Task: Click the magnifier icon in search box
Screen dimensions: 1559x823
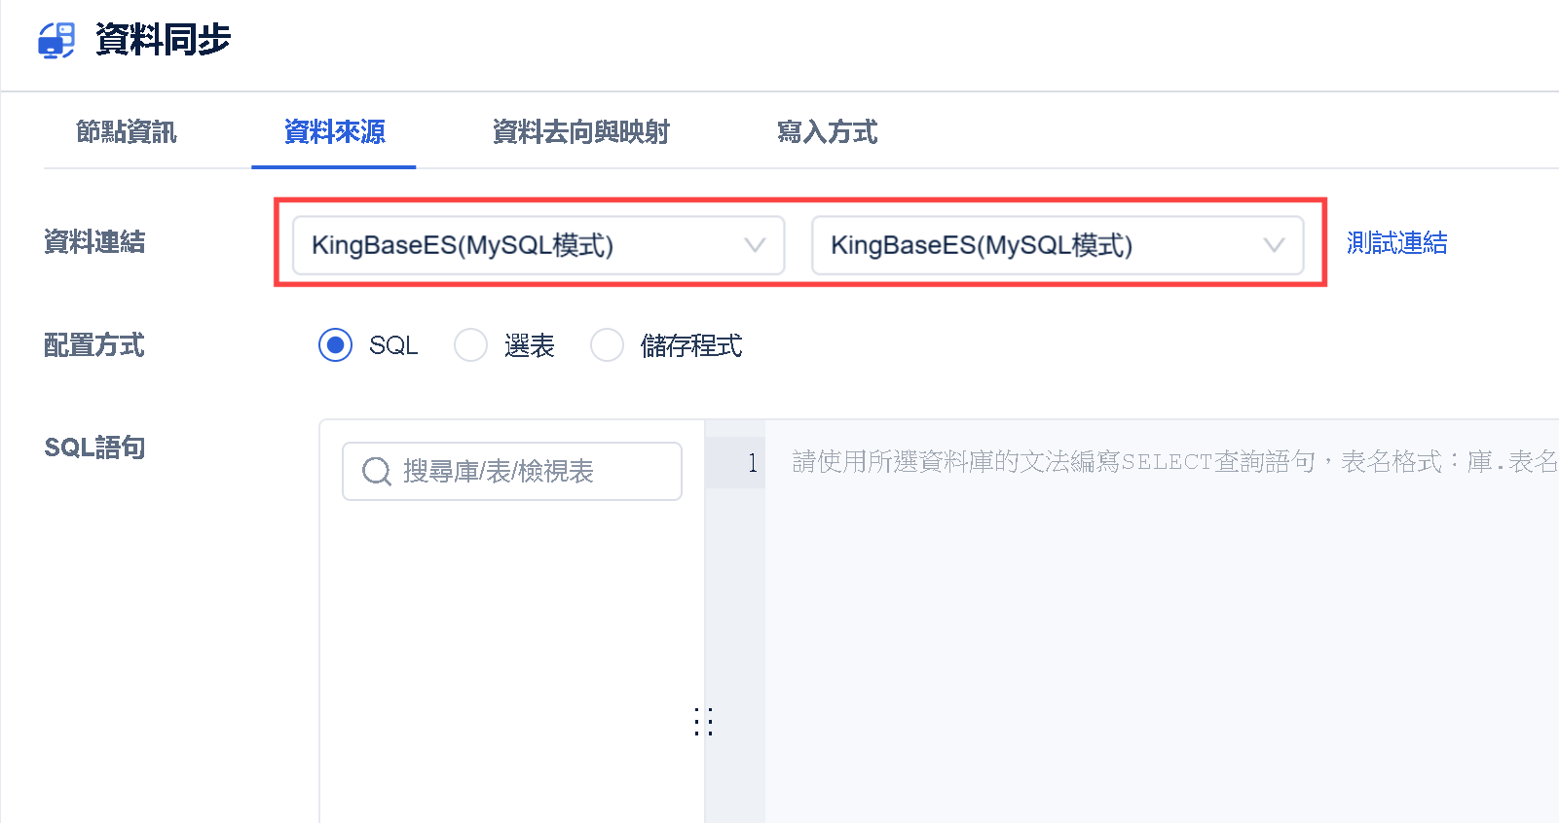Action: [x=376, y=472]
